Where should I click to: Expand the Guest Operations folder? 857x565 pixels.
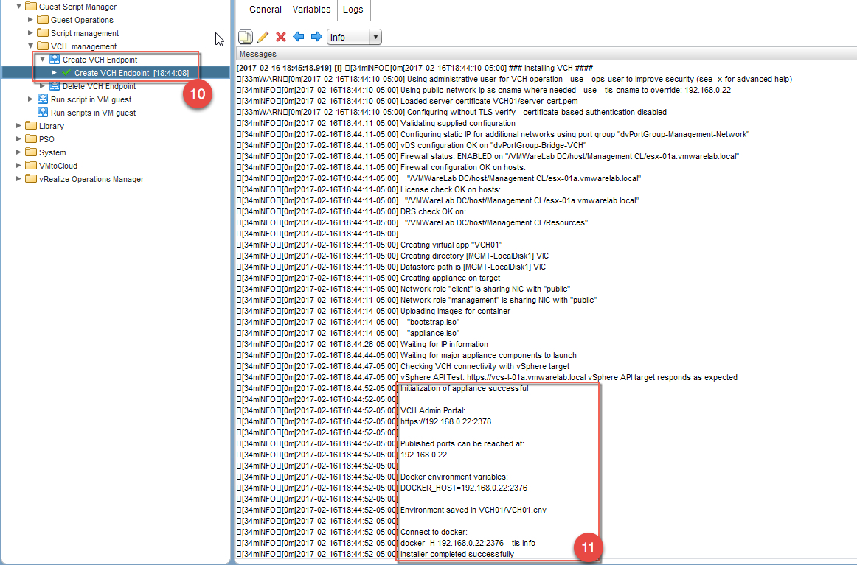tap(29, 19)
